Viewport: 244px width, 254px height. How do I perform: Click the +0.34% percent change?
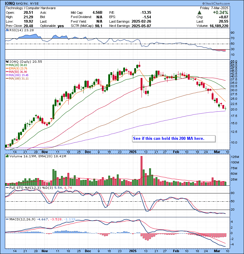(221, 13)
